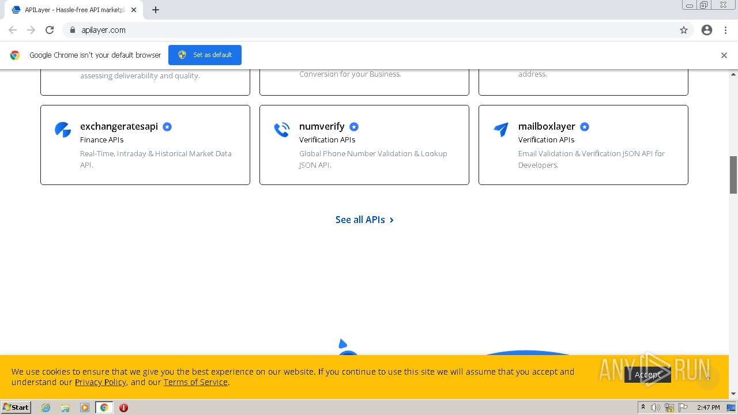Image resolution: width=738 pixels, height=415 pixels.
Task: Go forward using the browser arrow
Action: 31,30
